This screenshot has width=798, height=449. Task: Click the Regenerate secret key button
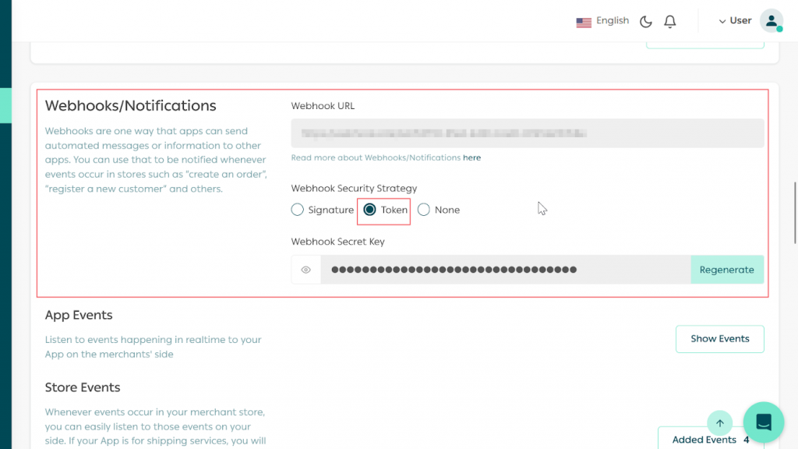726,270
